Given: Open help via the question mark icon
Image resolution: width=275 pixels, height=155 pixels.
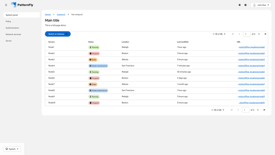Looking at the screenshot, I should (245, 5).
